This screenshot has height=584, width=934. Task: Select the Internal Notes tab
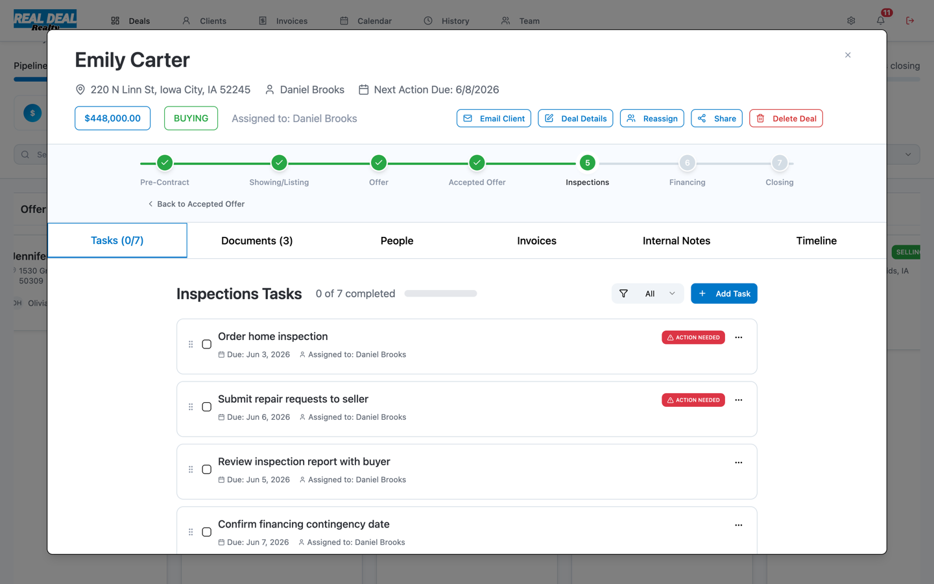pos(677,241)
